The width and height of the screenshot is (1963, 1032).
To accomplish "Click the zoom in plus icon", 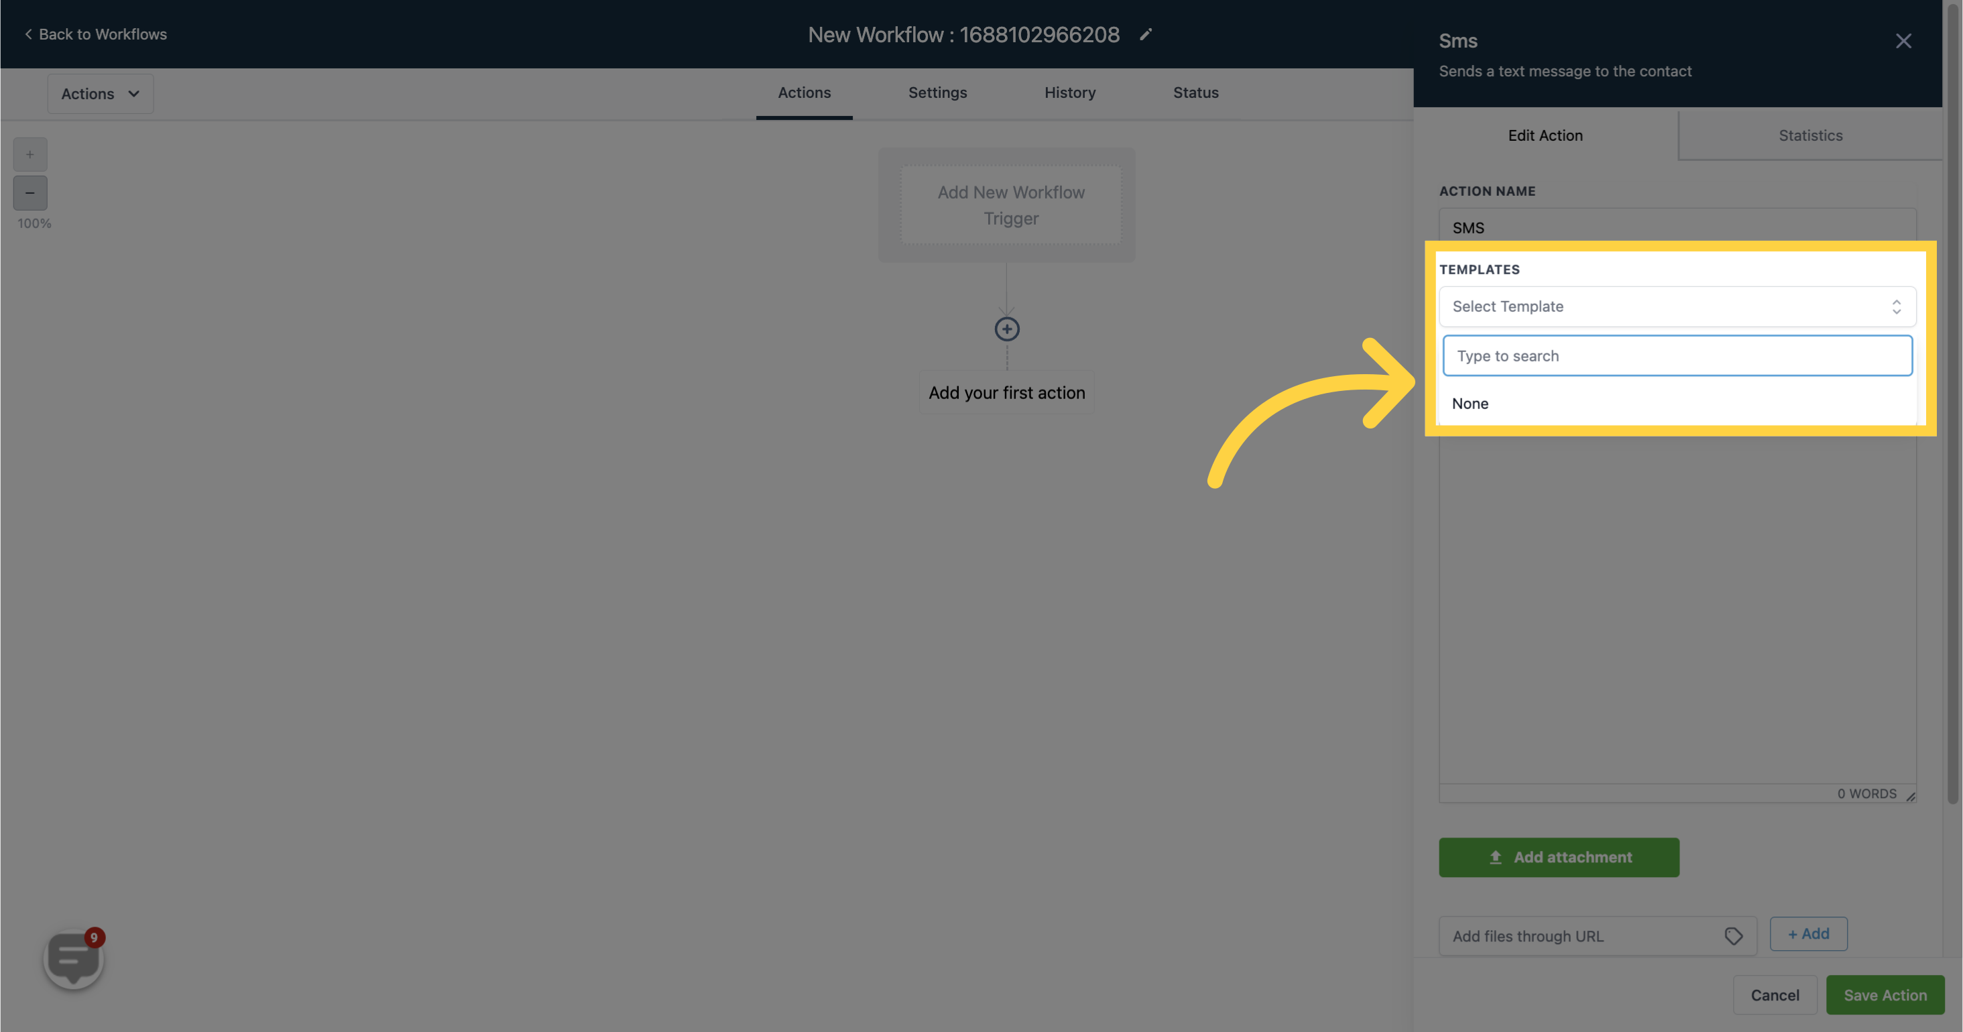I will (30, 154).
